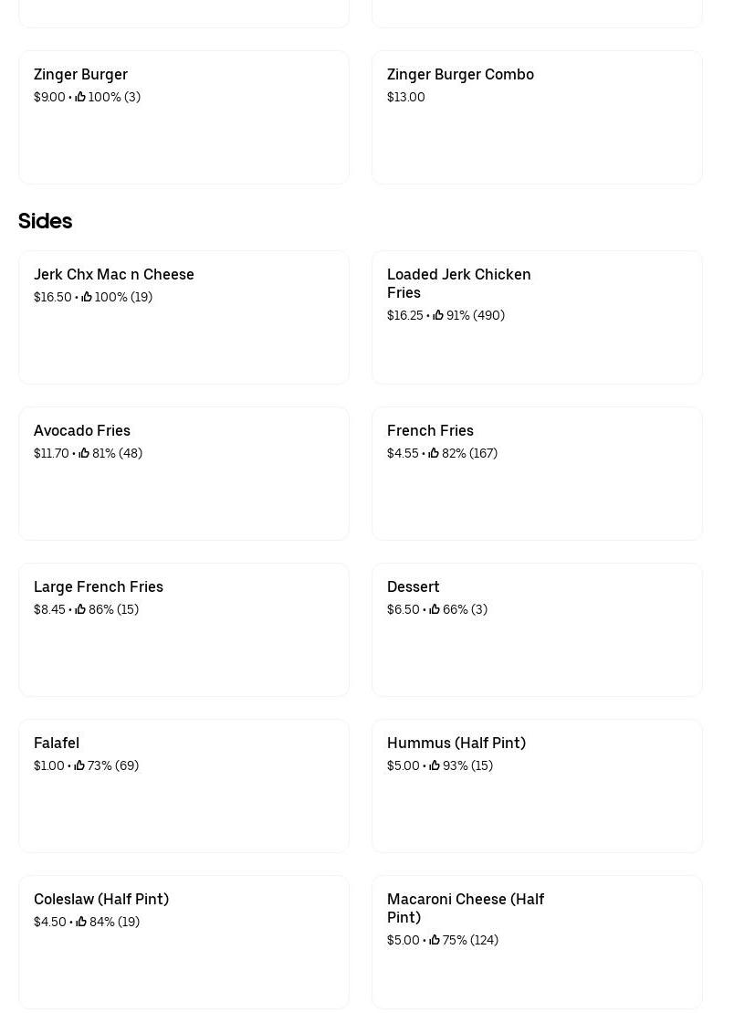Screen dimensions: 734x1013
Task: Click thumbs-up icon on French Fries
Action: [434, 453]
